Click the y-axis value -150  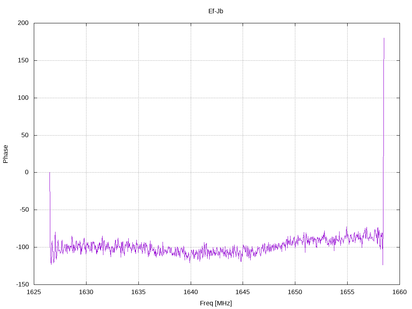coord(23,284)
